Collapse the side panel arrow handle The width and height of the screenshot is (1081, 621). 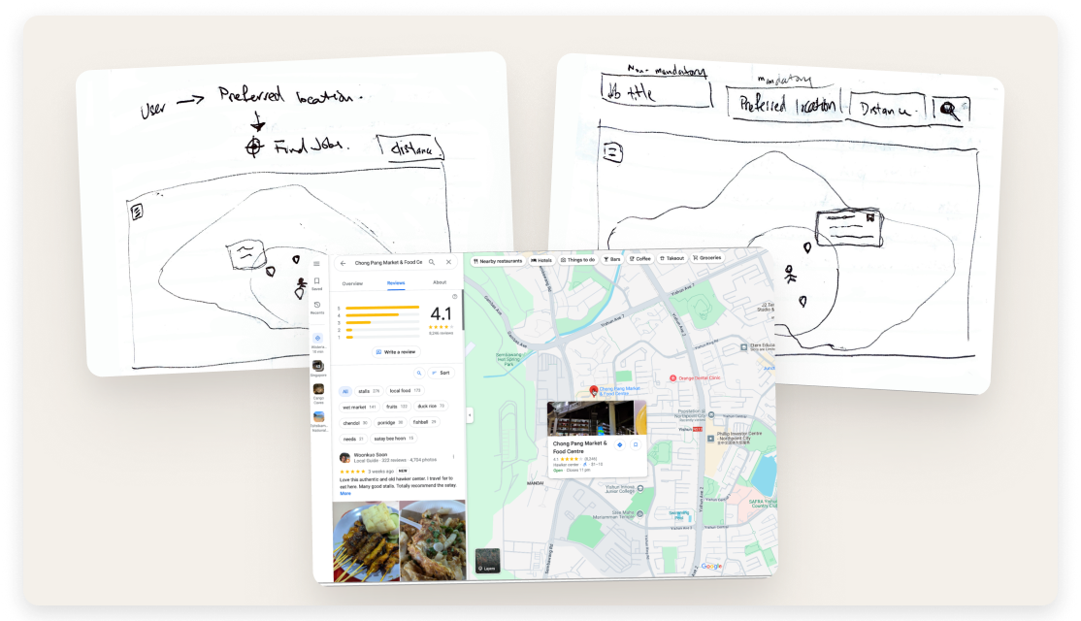470,415
